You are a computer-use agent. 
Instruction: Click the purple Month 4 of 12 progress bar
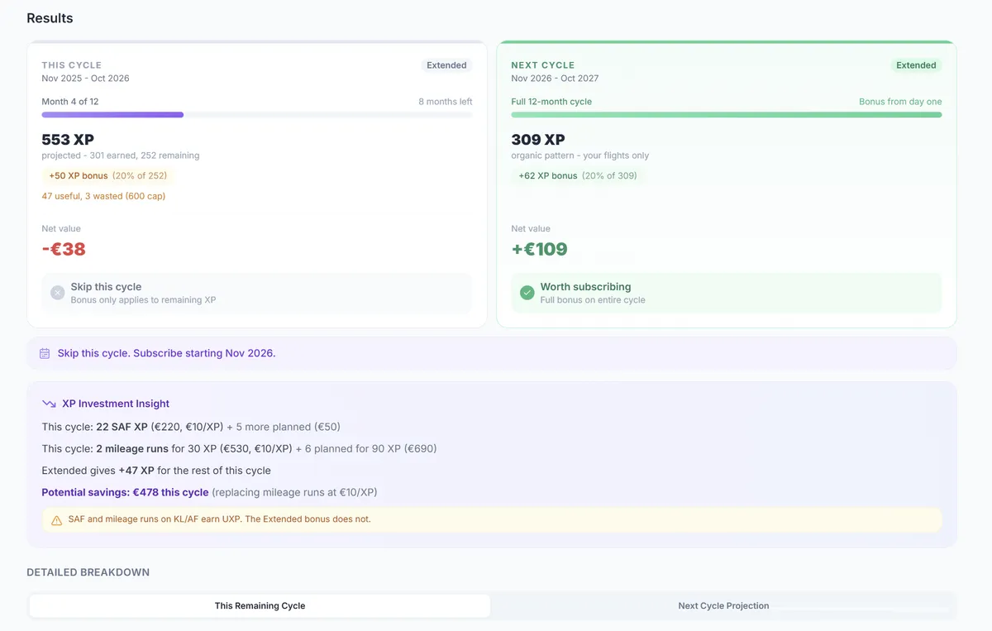(112, 114)
